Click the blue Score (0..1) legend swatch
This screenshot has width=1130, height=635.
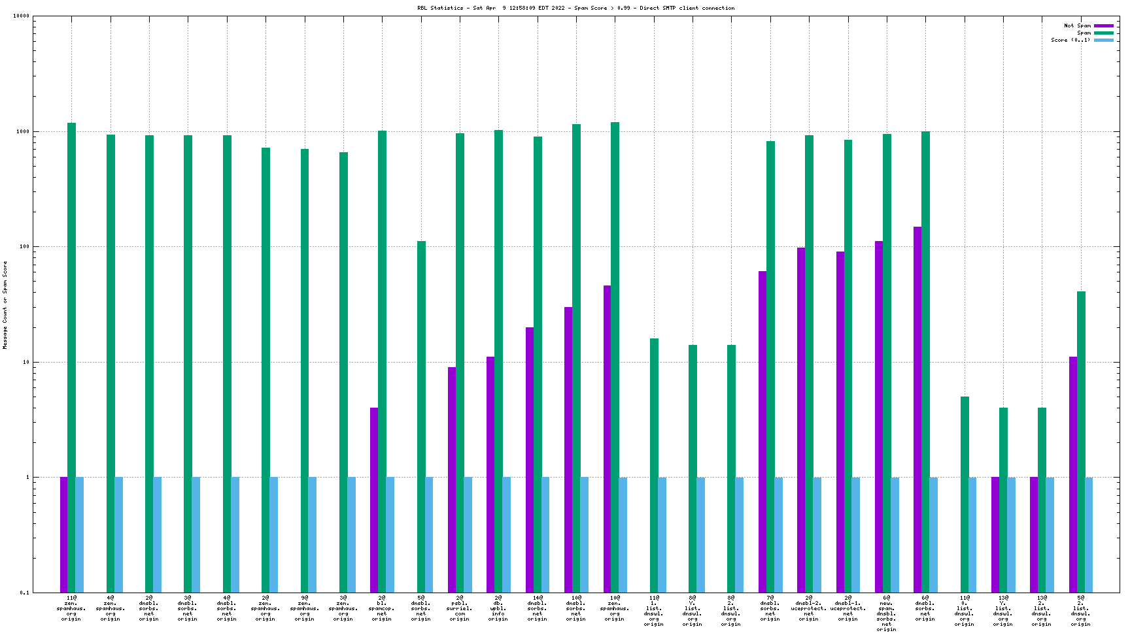point(1104,40)
